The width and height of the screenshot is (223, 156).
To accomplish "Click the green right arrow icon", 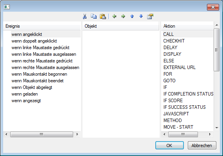I will pyautogui.click(x=123, y=16).
